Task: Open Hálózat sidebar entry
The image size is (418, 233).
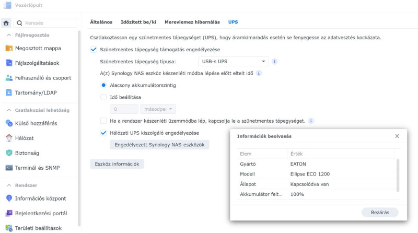Action: coord(24,138)
